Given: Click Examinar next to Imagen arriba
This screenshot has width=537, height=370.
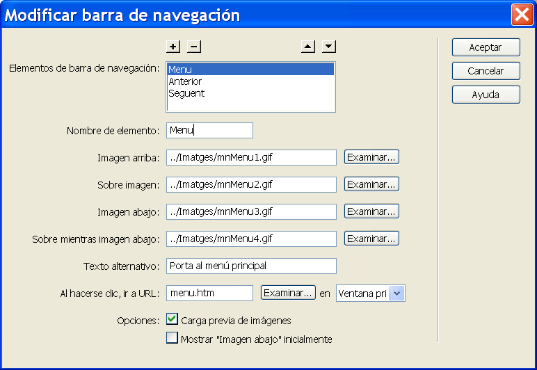Looking at the screenshot, I should coord(371,156).
